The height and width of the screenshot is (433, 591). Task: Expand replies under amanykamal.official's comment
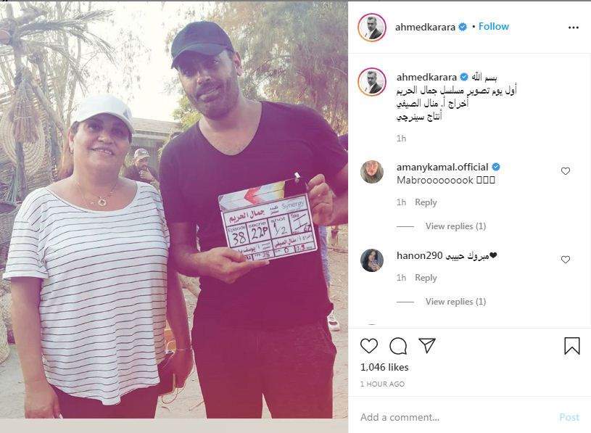(x=455, y=226)
